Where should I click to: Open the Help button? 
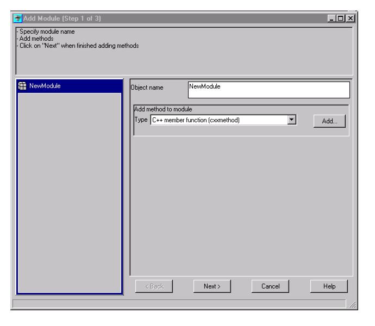(x=328, y=286)
